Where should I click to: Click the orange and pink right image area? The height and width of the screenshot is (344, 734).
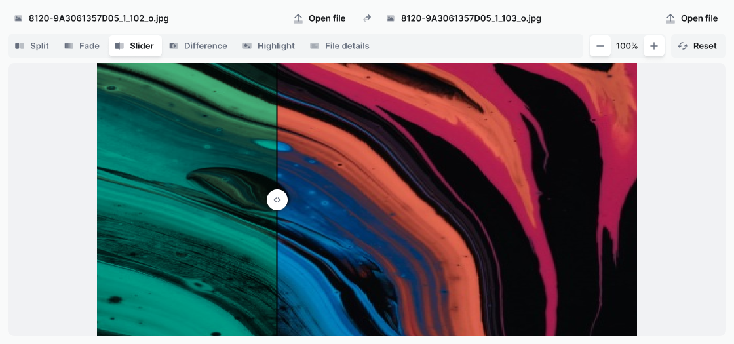point(457,200)
